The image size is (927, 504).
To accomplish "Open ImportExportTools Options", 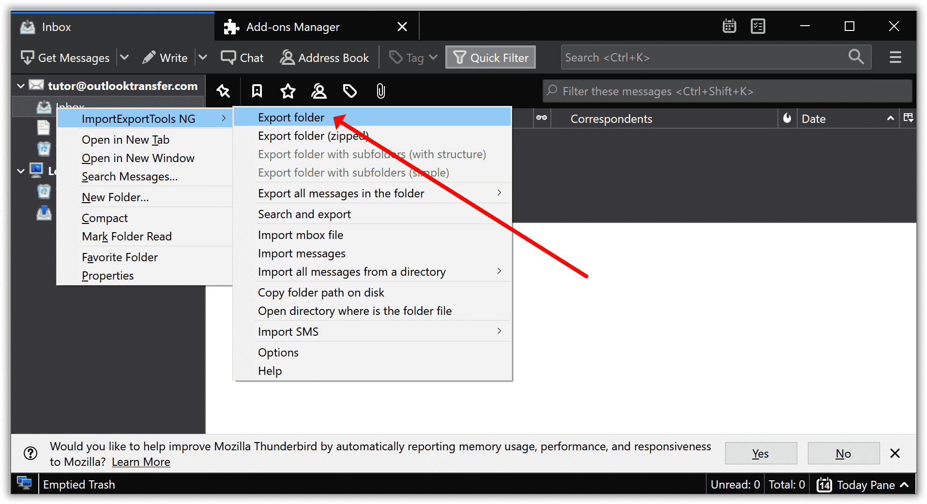I will [372, 353].
